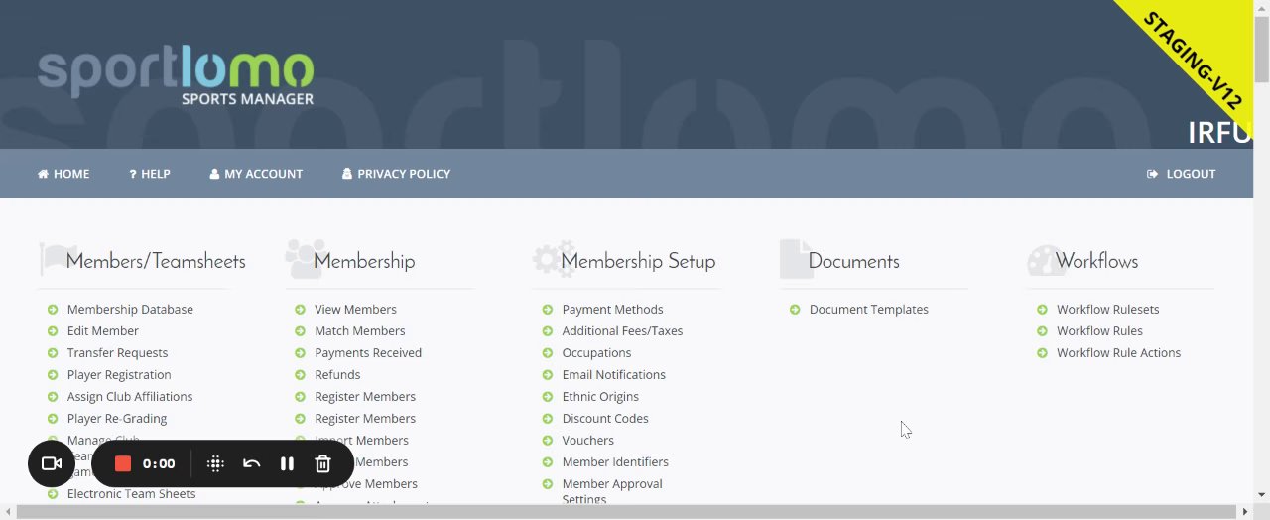Click the horizontal scrollbar at bottom

pyautogui.click(x=625, y=512)
